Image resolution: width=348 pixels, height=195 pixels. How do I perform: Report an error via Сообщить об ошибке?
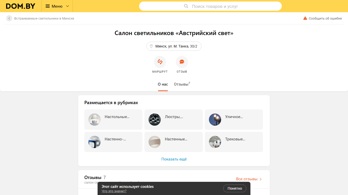(325, 18)
